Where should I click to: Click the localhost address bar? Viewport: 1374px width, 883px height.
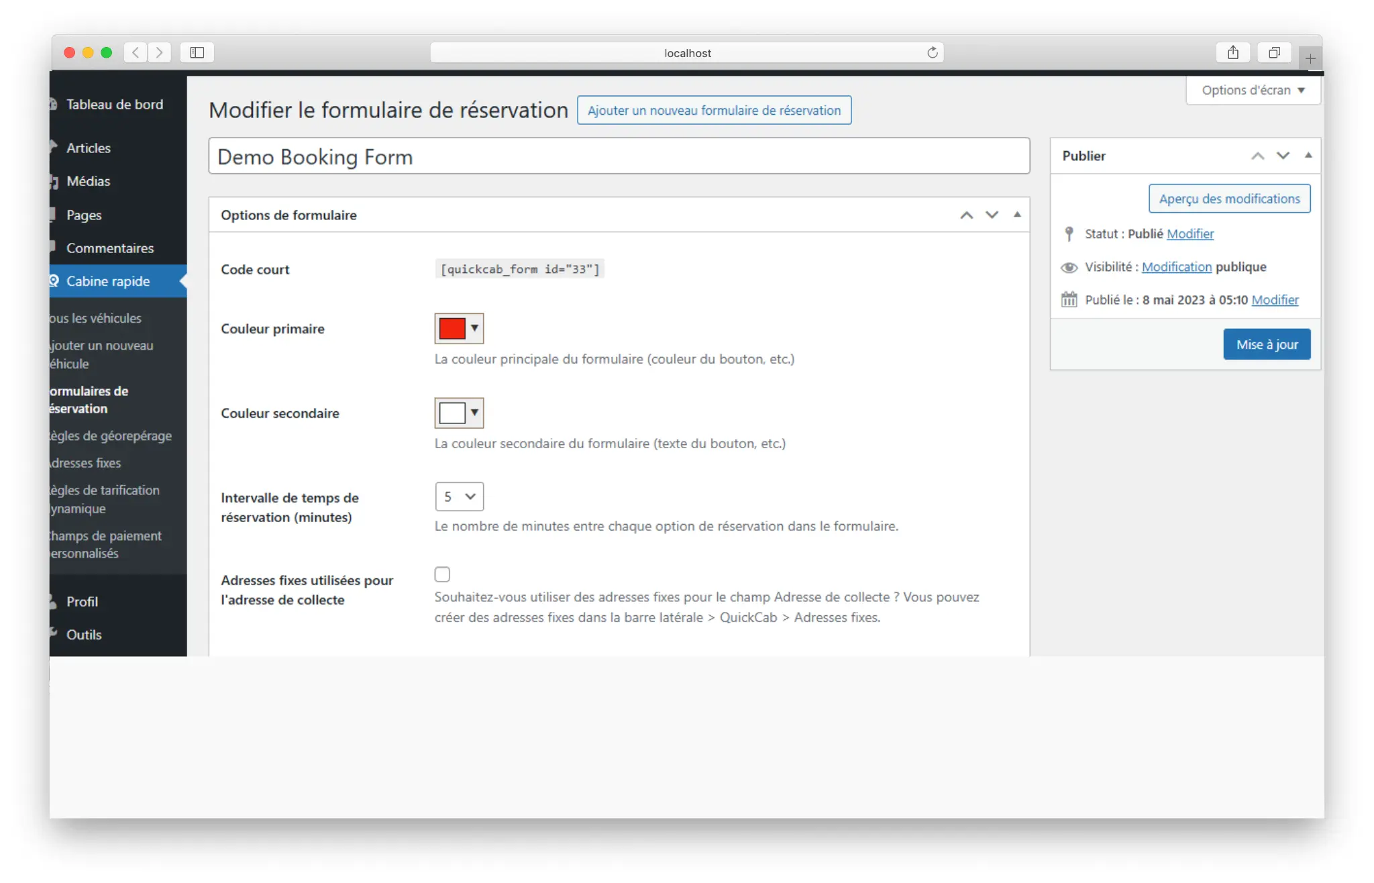(x=687, y=52)
